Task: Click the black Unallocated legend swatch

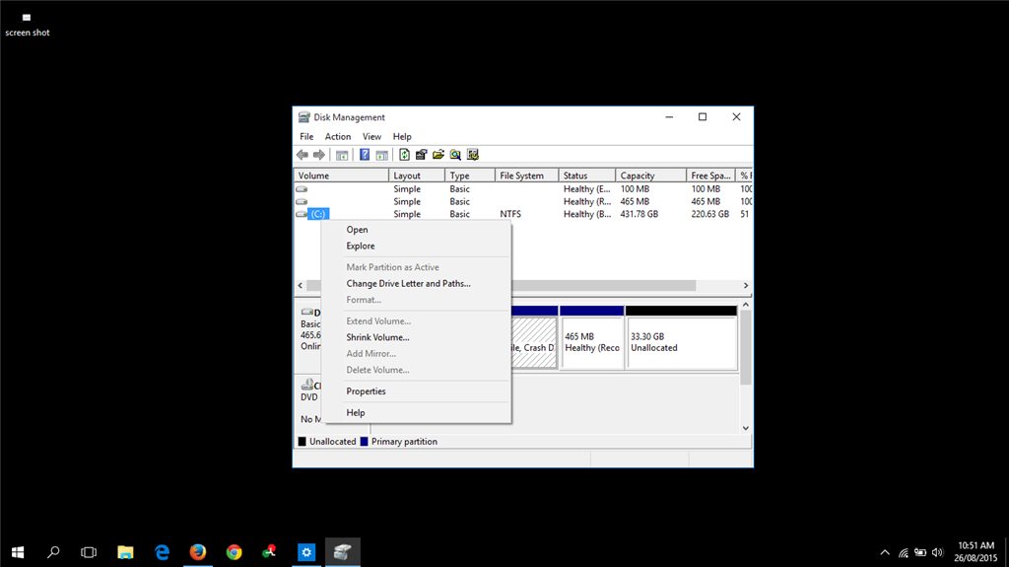Action: pos(302,442)
